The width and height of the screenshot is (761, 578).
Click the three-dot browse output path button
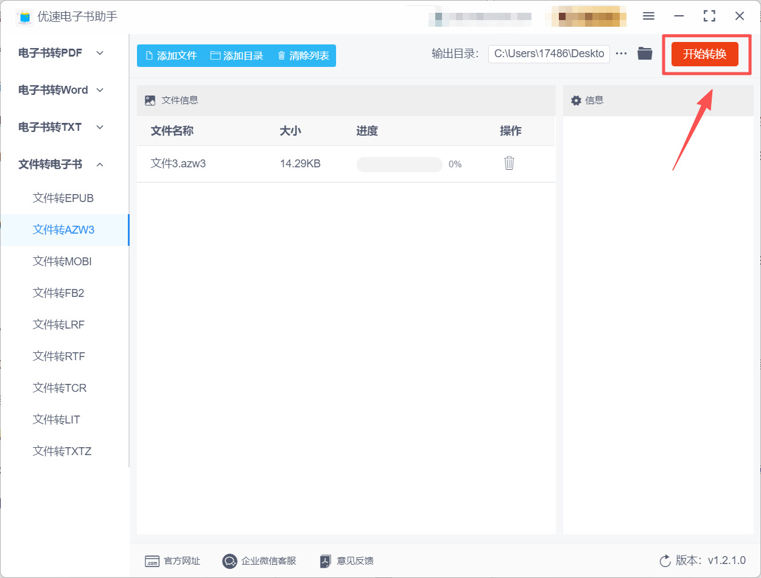621,54
